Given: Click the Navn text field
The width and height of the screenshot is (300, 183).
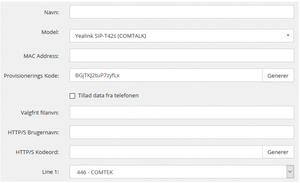Looking at the screenshot, I should coord(182,12).
